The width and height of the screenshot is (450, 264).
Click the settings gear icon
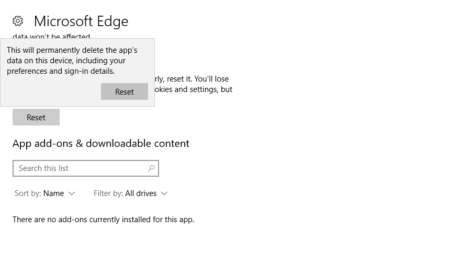click(x=18, y=21)
